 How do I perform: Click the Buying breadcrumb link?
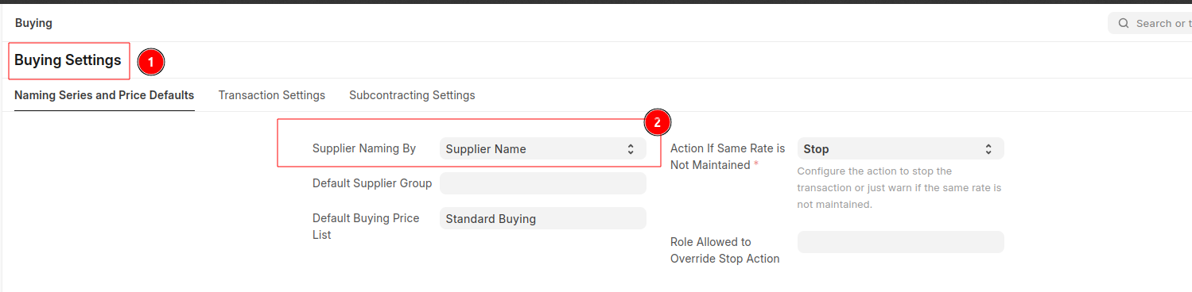click(33, 23)
